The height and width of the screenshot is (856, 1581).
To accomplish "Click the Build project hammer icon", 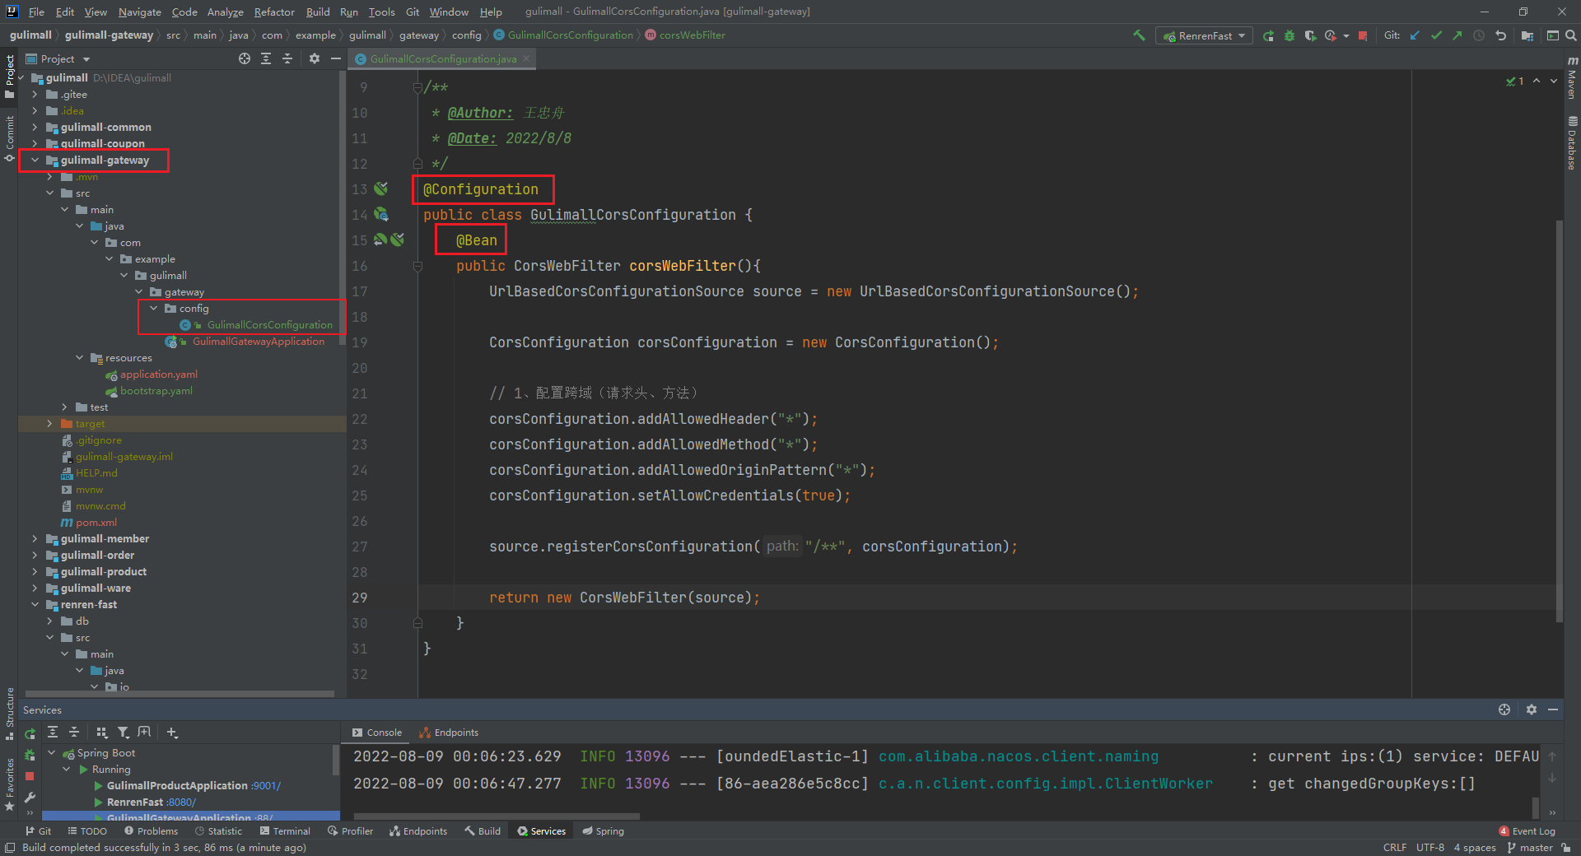I will 1140,35.
